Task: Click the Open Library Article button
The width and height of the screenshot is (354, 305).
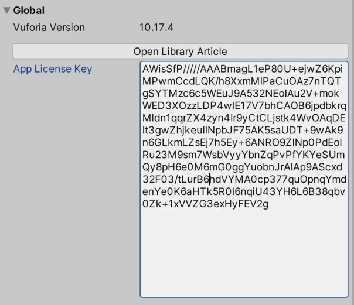Action: click(x=180, y=52)
